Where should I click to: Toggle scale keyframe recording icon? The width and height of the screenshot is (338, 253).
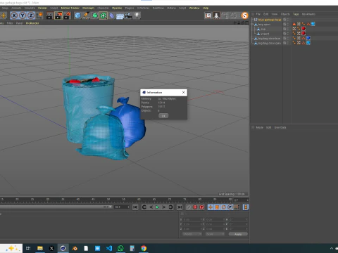(x=217, y=207)
